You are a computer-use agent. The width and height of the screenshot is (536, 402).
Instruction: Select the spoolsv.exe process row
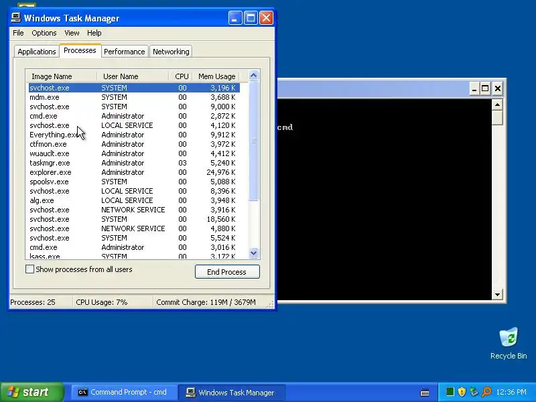[x=134, y=182]
